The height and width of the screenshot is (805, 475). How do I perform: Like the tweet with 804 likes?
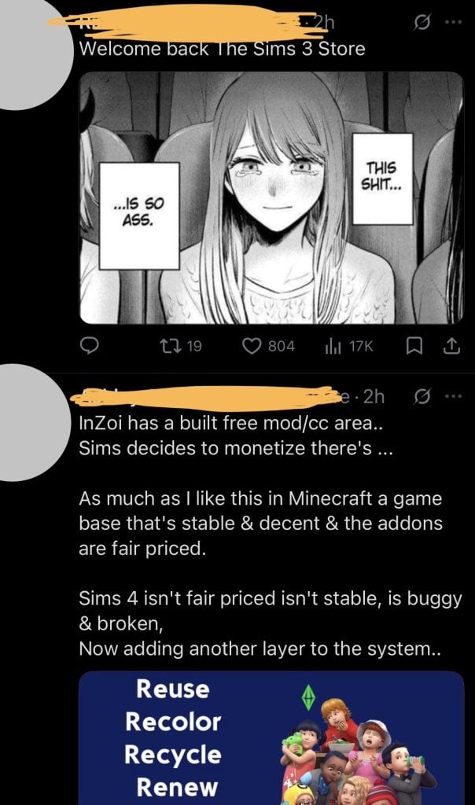pos(269,347)
